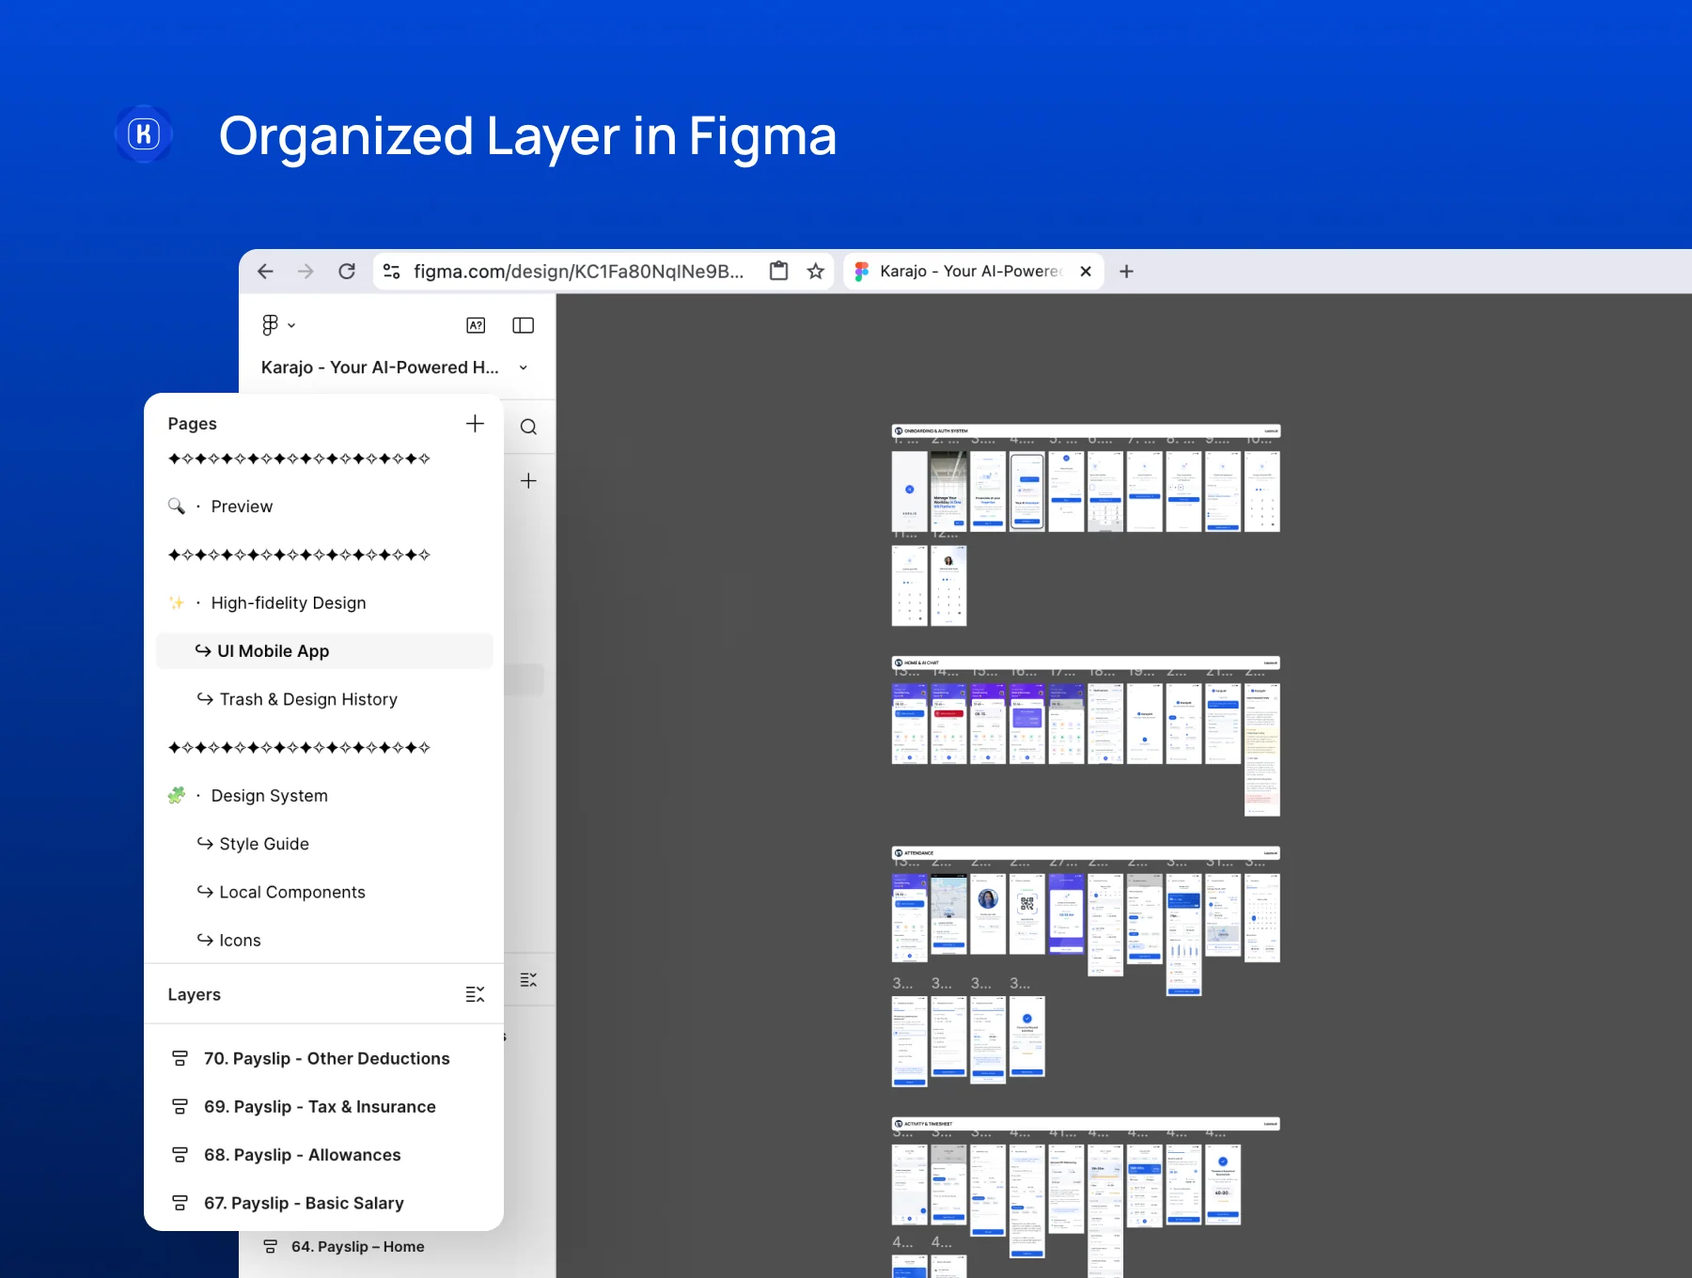The width and height of the screenshot is (1692, 1278).
Task: Select layer 68. Payslip - Allowances
Action: coord(324,1155)
